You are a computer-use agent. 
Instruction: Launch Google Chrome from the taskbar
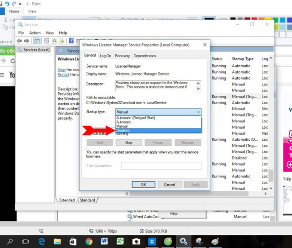(x=89, y=242)
